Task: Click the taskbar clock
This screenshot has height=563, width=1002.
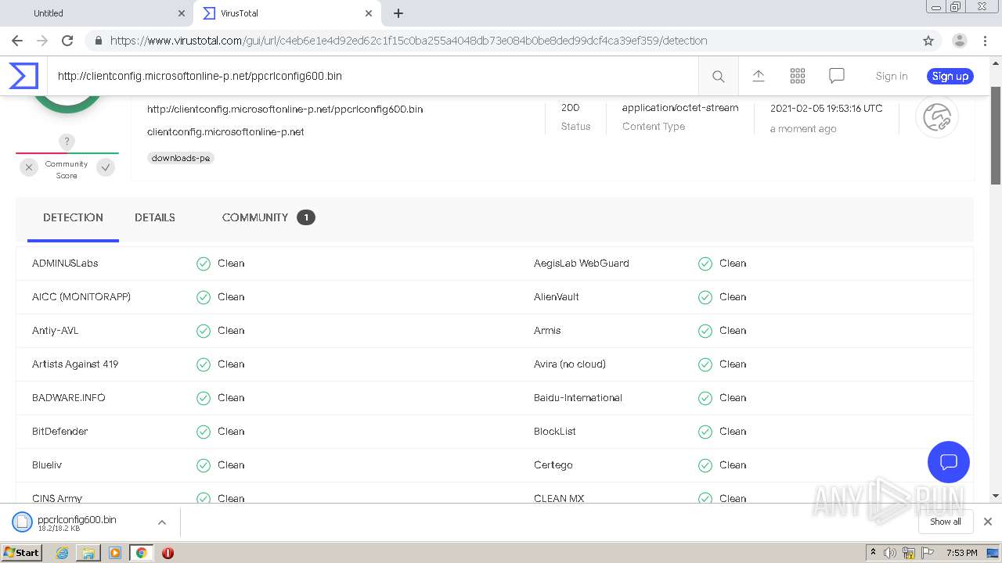Action: click(x=961, y=553)
